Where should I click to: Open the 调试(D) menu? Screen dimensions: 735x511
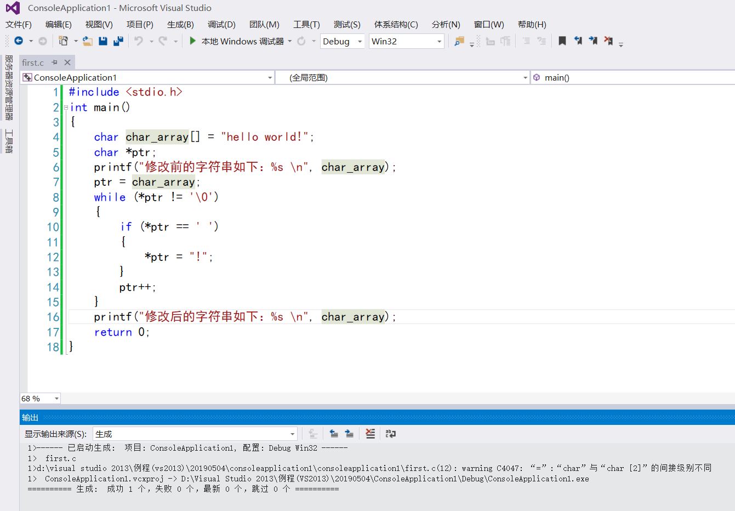pos(221,24)
